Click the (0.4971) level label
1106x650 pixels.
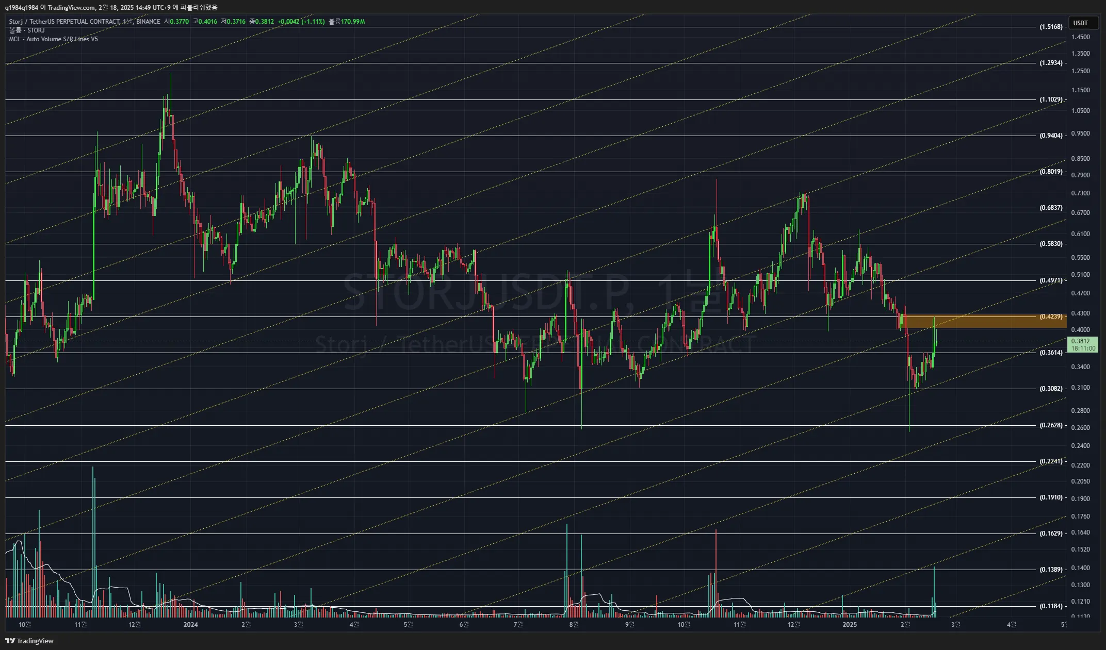(x=1051, y=280)
